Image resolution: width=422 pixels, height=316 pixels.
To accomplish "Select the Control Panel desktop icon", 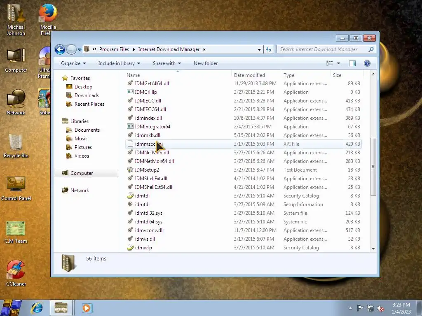I will [x=16, y=188].
